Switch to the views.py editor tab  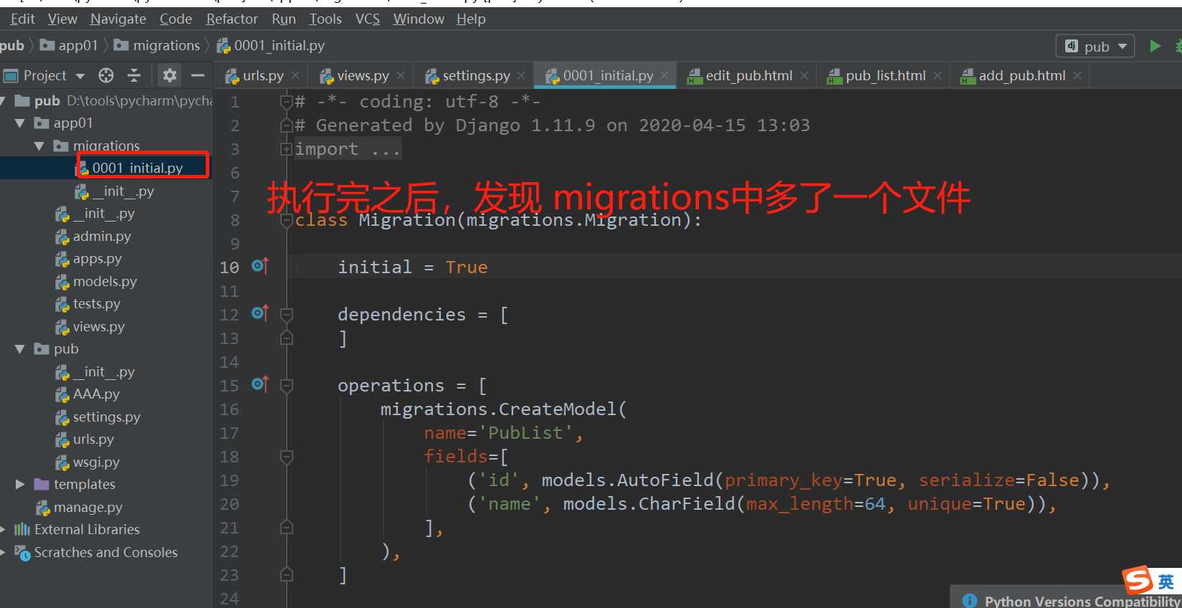[x=363, y=75]
